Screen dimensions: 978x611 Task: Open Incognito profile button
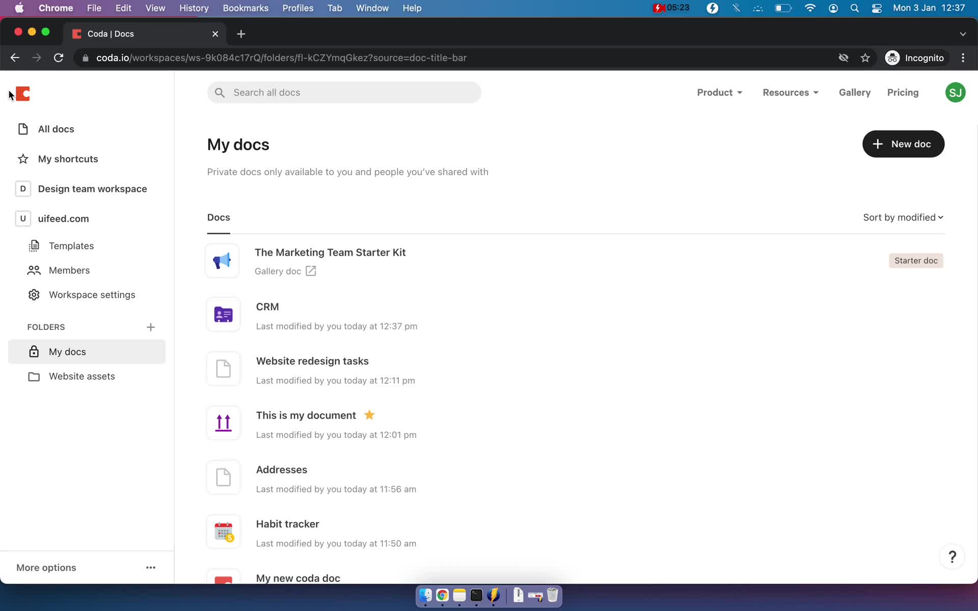pyautogui.click(x=915, y=58)
